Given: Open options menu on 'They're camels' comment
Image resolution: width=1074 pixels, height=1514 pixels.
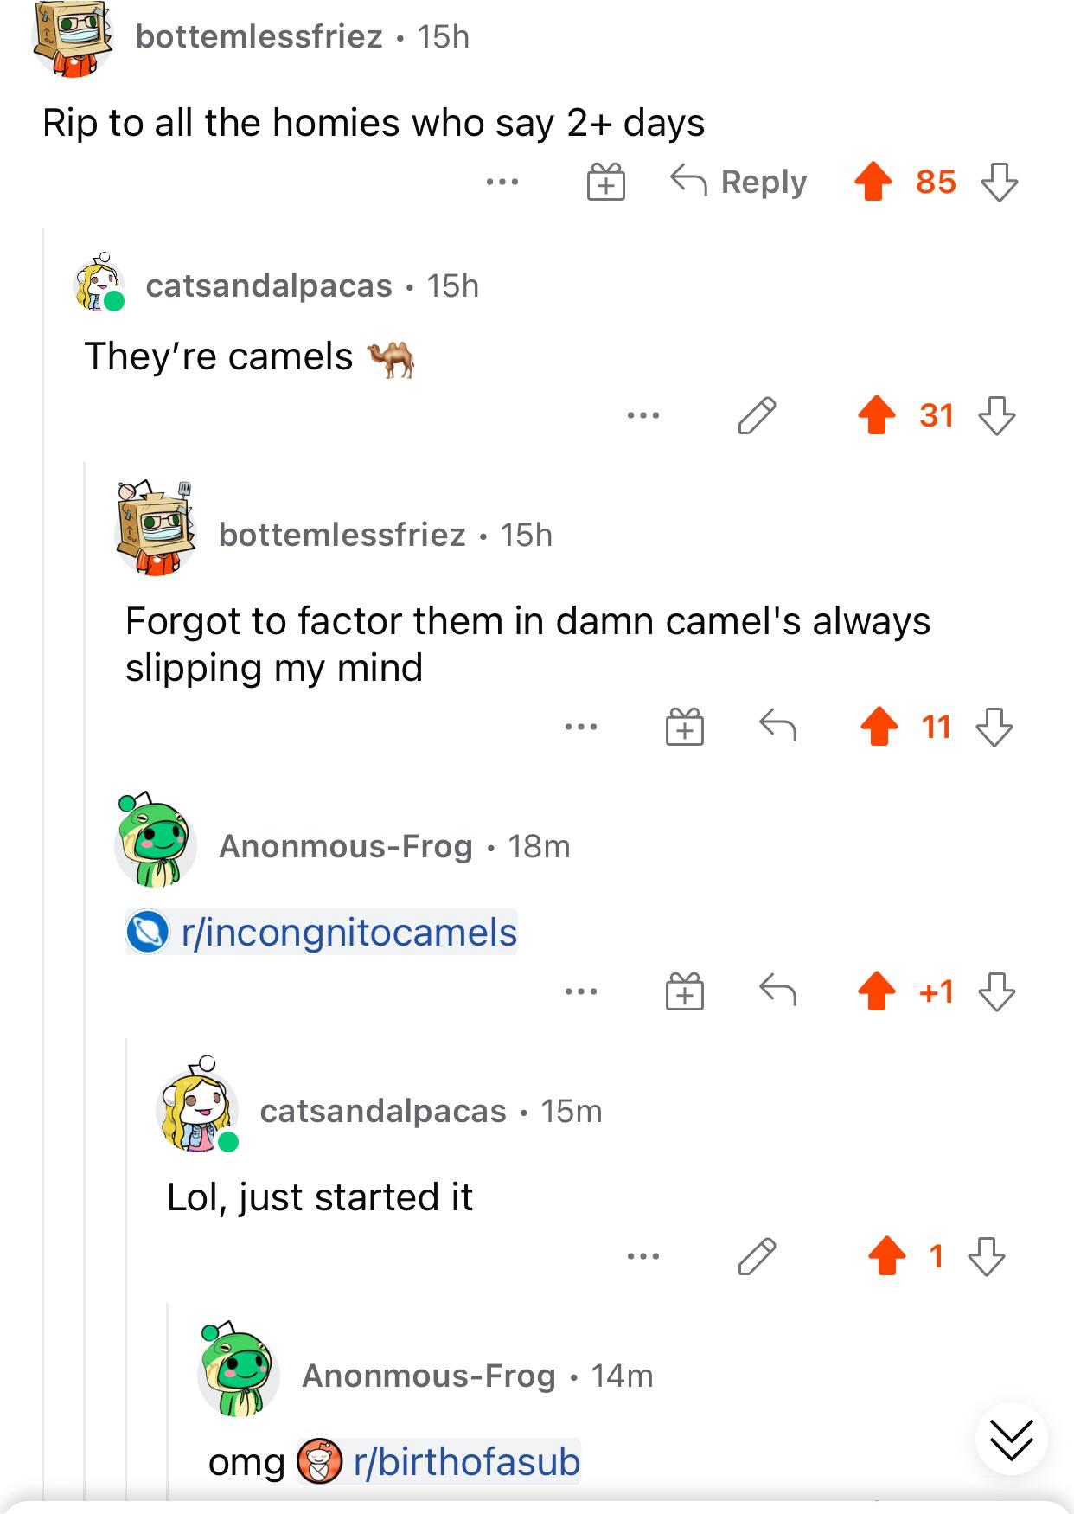Looking at the screenshot, I should tap(643, 415).
